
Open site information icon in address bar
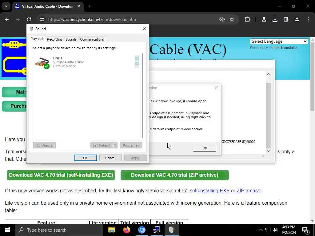(42, 19)
